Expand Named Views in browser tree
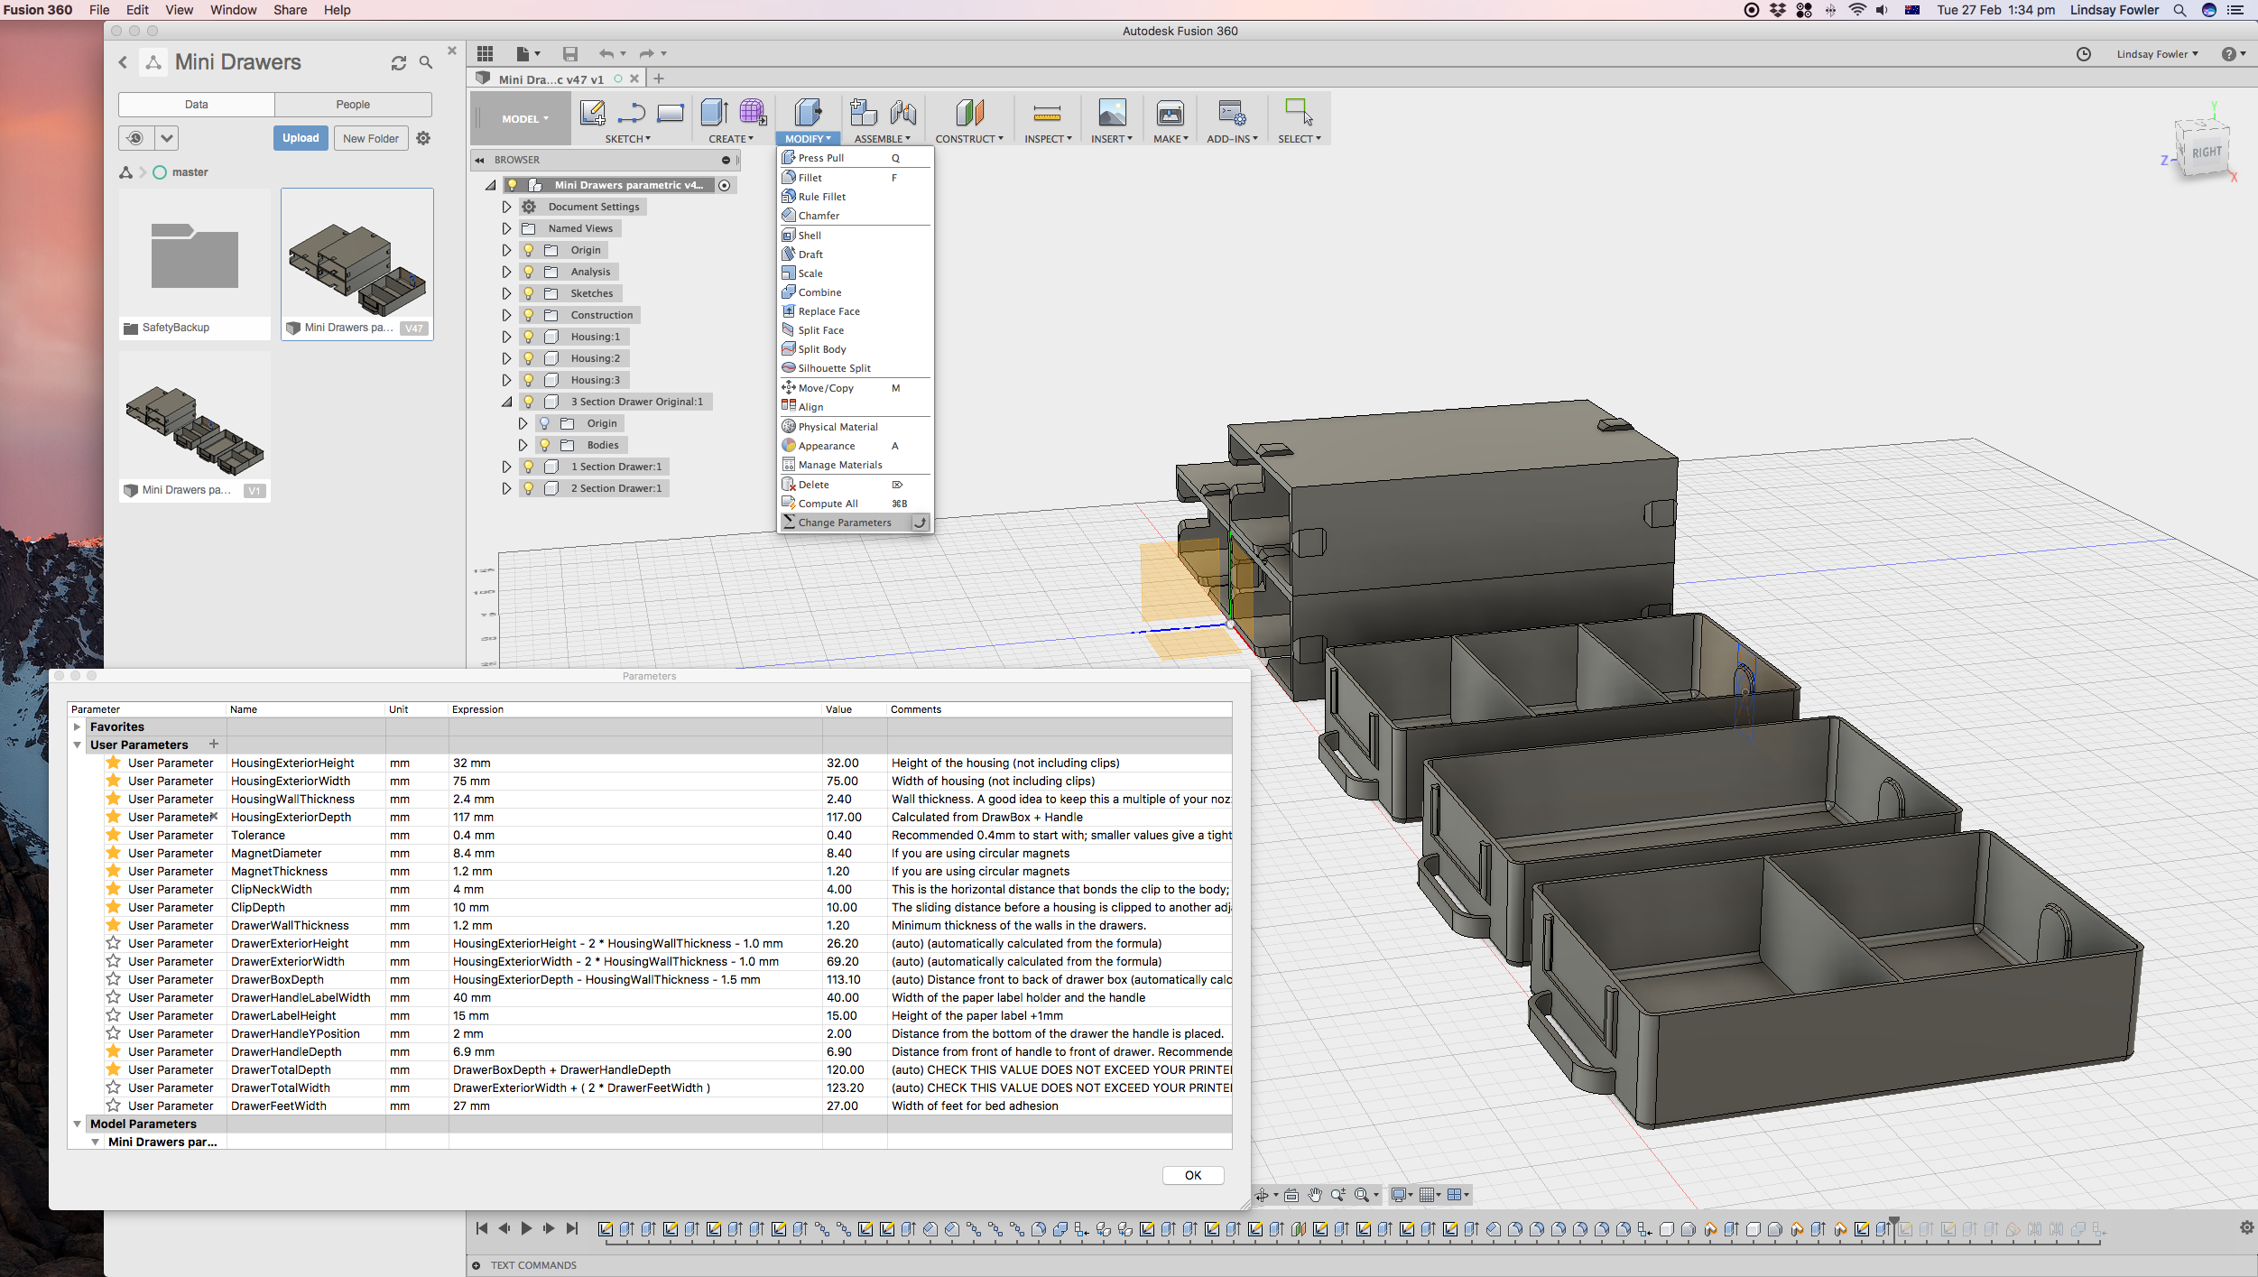Screen dimensions: 2258x1277 506,228
